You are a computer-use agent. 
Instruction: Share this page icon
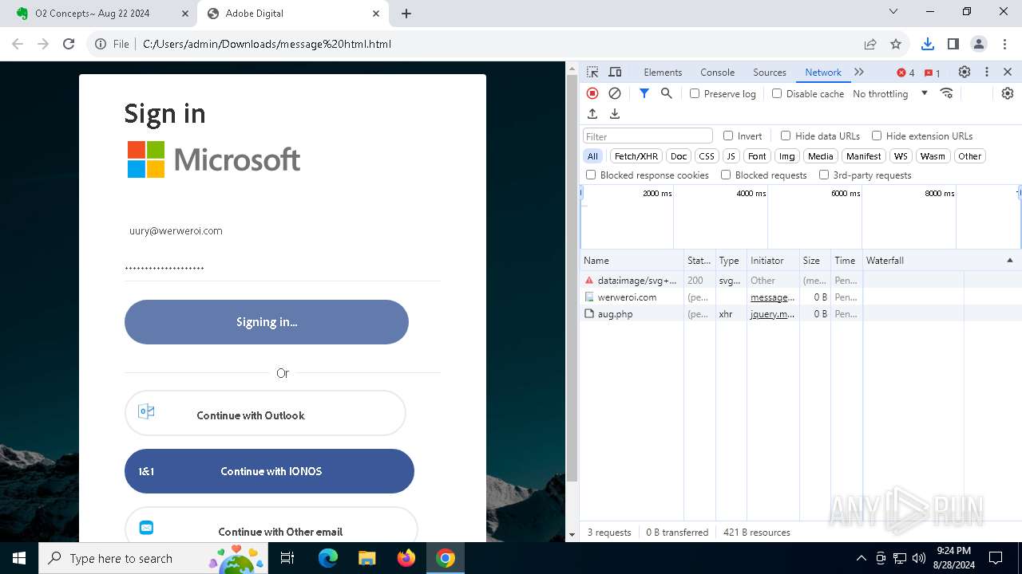(x=870, y=44)
